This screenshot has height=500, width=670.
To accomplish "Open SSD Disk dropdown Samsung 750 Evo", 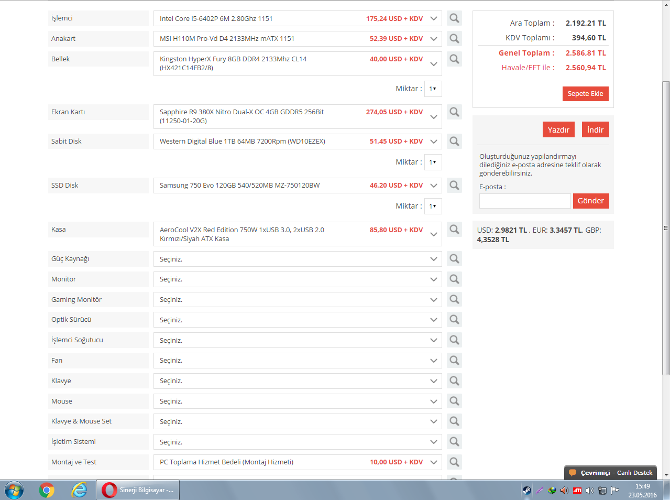I will click(298, 186).
